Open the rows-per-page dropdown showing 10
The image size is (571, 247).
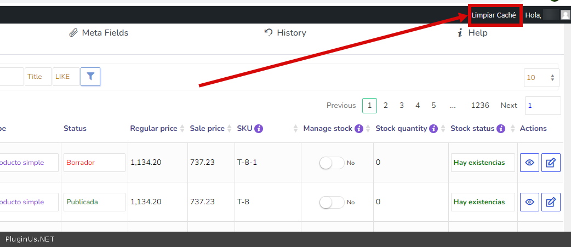(541, 78)
